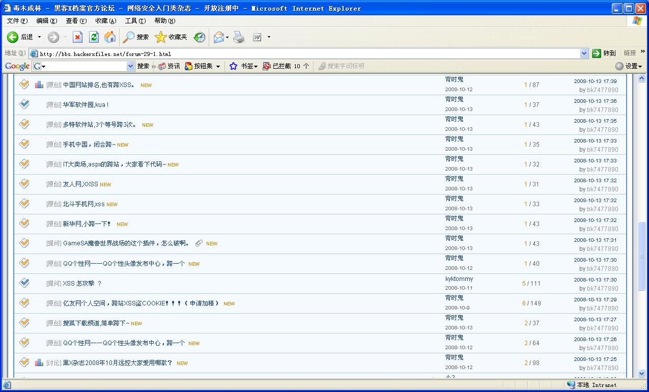Expand the address bar URL dropdown
This screenshot has height=392, width=649.
coord(584,53)
